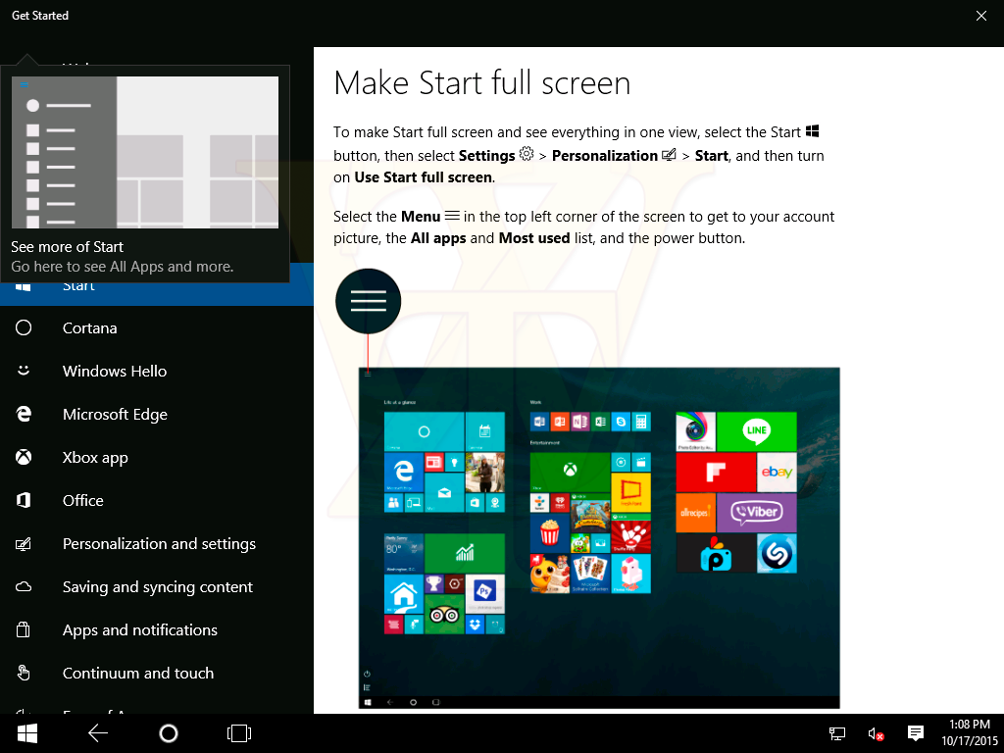
Task: Open the Microsoft Edge topic
Action: coord(115,415)
